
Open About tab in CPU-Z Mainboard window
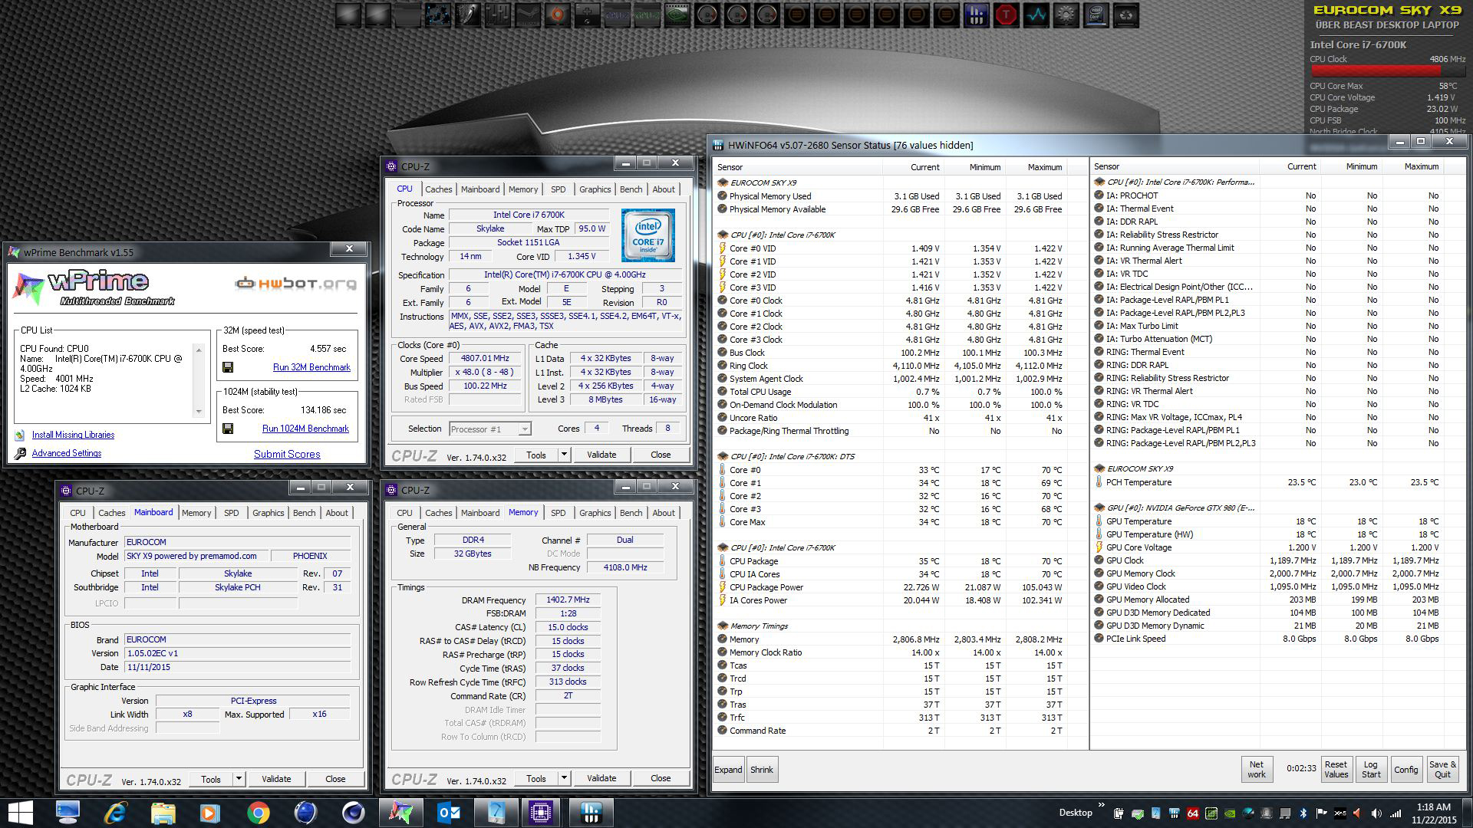337,513
